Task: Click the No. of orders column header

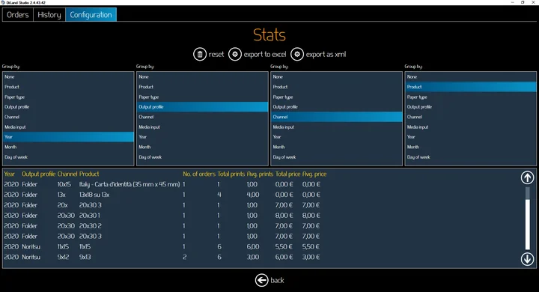Action: tap(199, 174)
